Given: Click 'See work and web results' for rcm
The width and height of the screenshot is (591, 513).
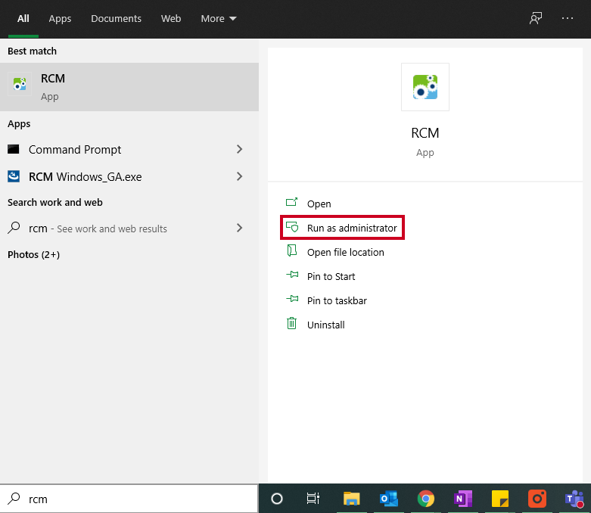Looking at the screenshot, I should click(x=111, y=229).
